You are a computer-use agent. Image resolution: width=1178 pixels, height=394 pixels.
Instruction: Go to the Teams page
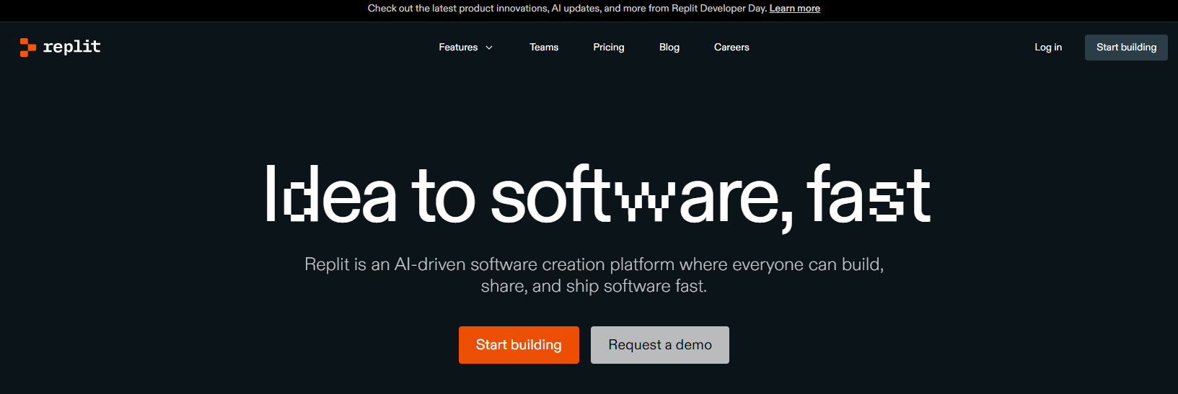pos(544,48)
